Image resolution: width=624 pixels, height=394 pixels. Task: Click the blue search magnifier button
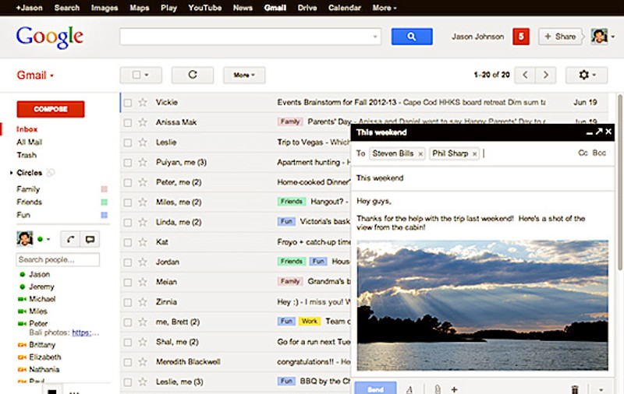coord(412,37)
